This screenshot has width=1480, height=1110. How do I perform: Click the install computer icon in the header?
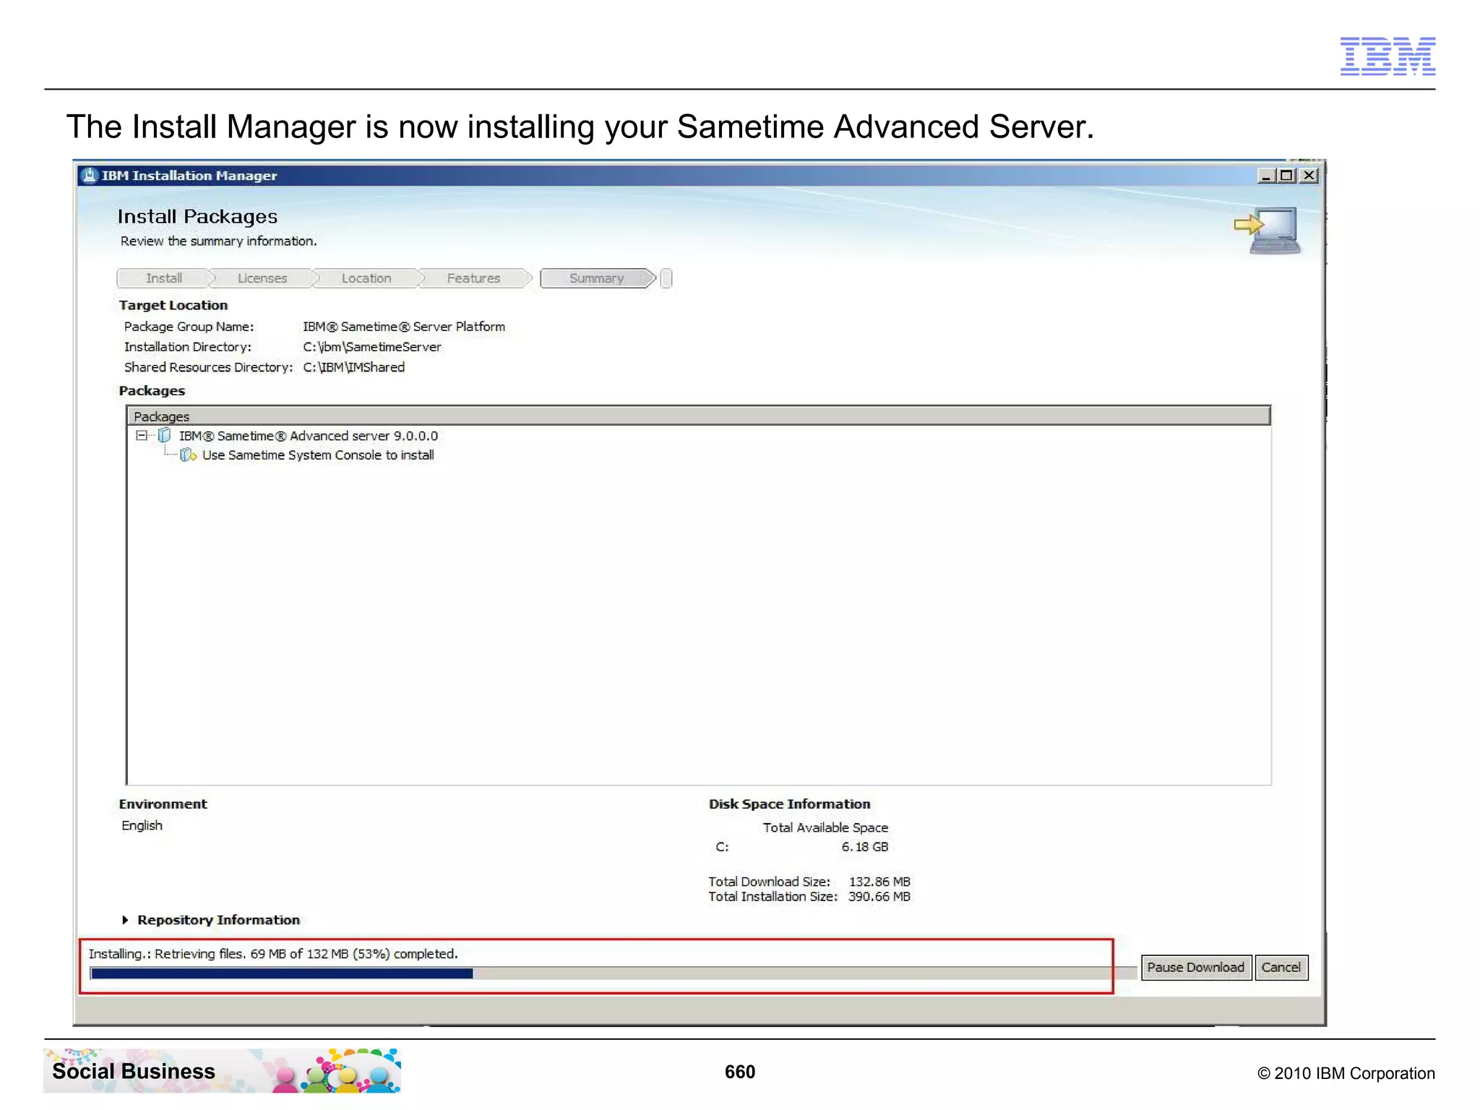click(1268, 231)
